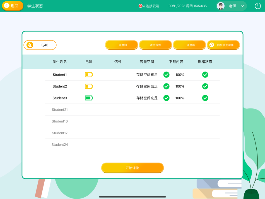
Task: Select the Student3 name cell
Action: 60,98
